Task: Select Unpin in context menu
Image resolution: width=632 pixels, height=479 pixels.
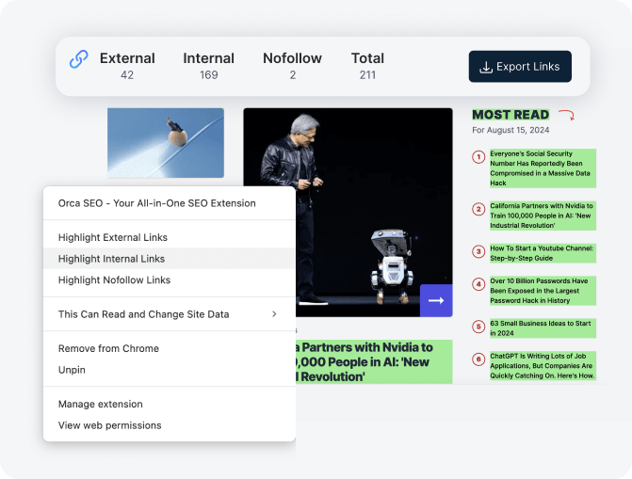Action: coord(170,370)
